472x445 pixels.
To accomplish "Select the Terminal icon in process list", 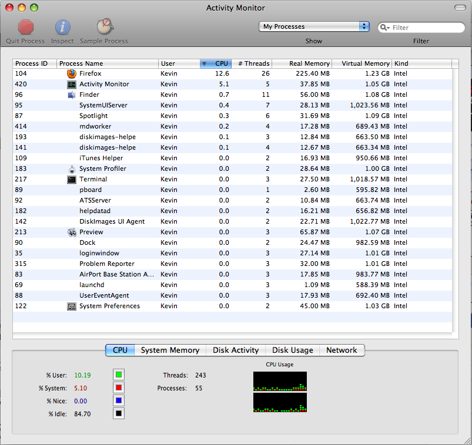I will (x=72, y=179).
